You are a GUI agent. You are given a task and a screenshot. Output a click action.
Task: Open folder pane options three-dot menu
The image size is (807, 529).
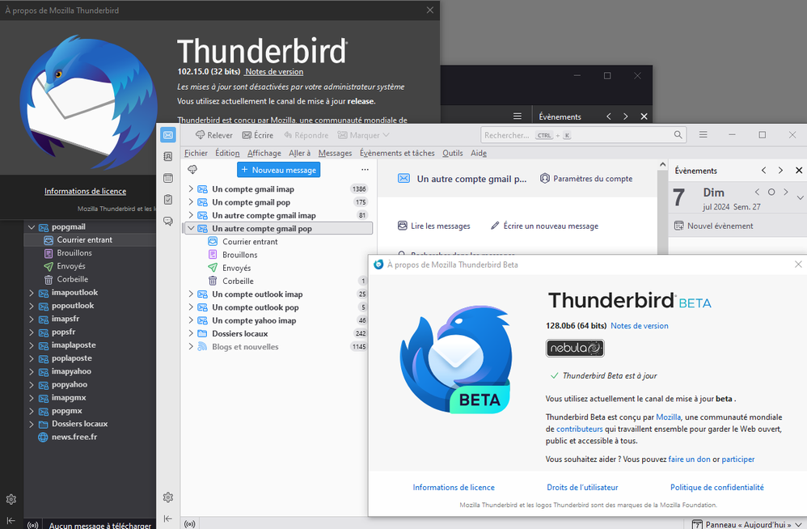point(365,170)
